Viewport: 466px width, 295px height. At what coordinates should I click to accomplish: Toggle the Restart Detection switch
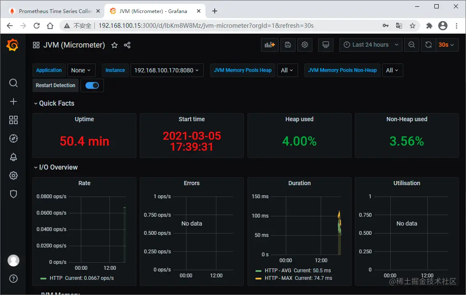click(92, 85)
